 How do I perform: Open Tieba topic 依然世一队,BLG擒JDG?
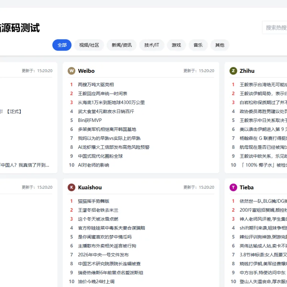click(263, 201)
